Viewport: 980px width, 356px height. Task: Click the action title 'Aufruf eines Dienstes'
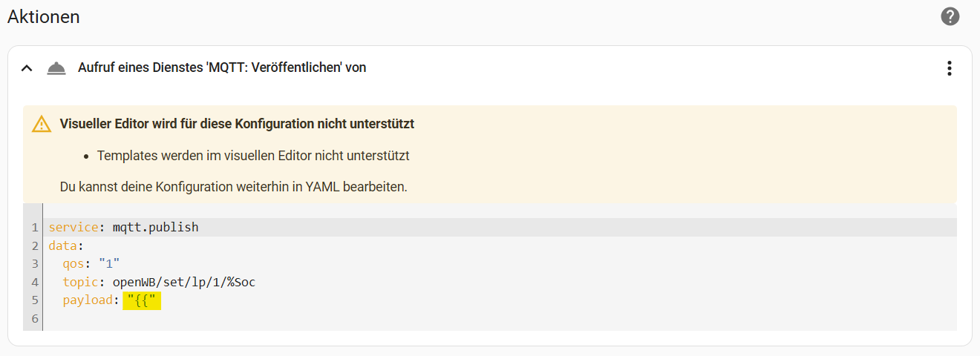coord(222,67)
